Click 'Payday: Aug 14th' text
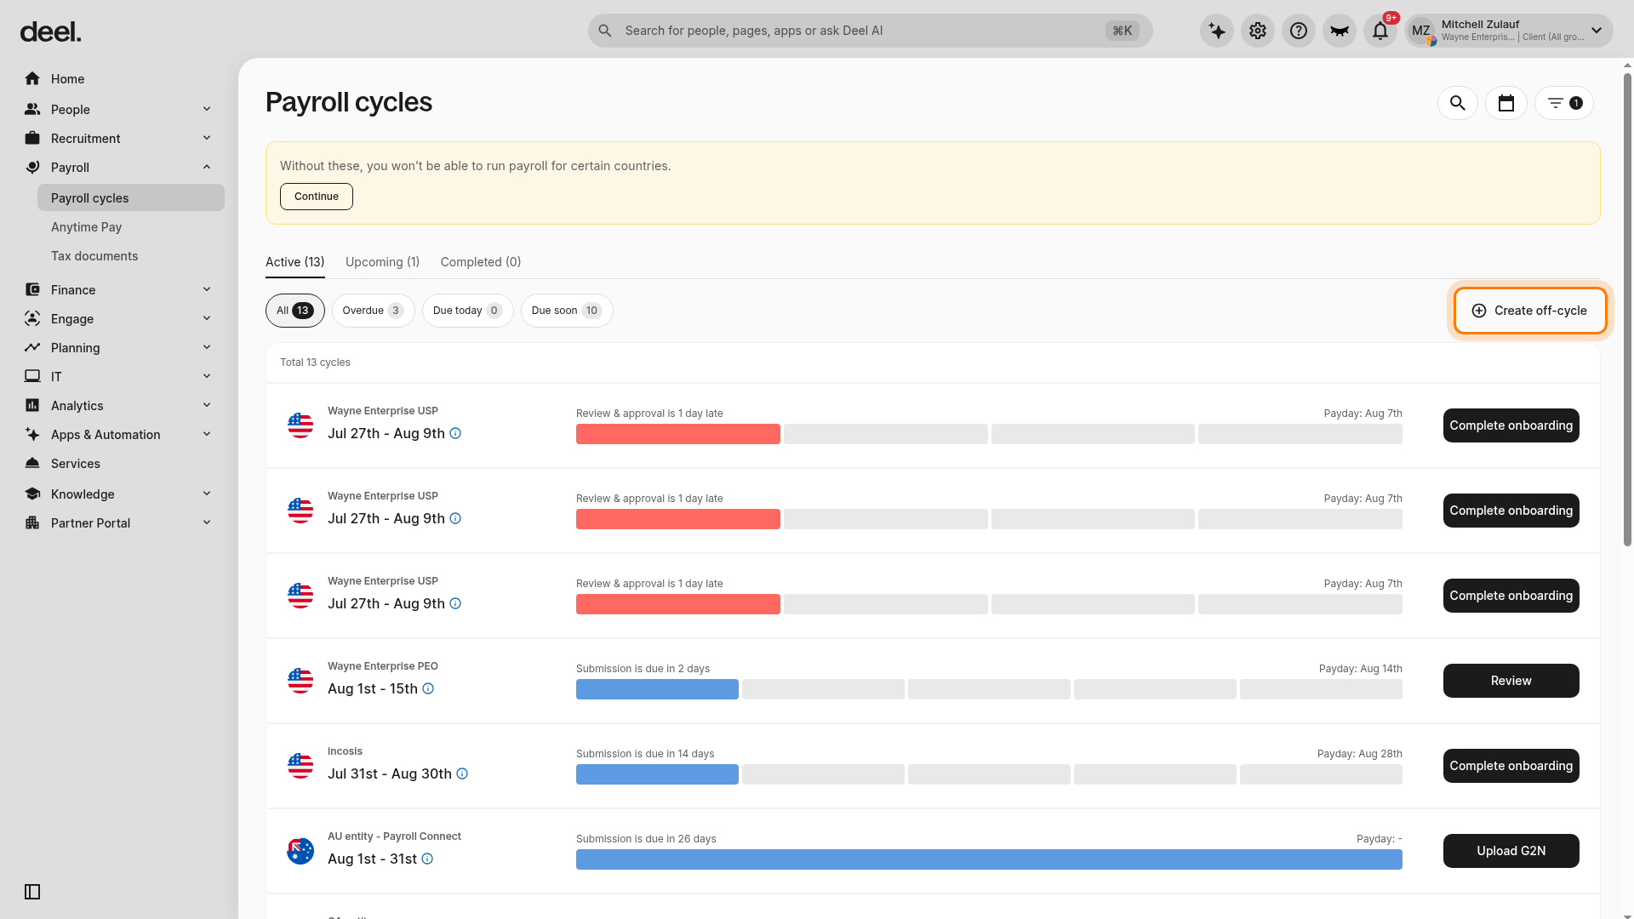This screenshot has width=1634, height=919. (x=1360, y=669)
